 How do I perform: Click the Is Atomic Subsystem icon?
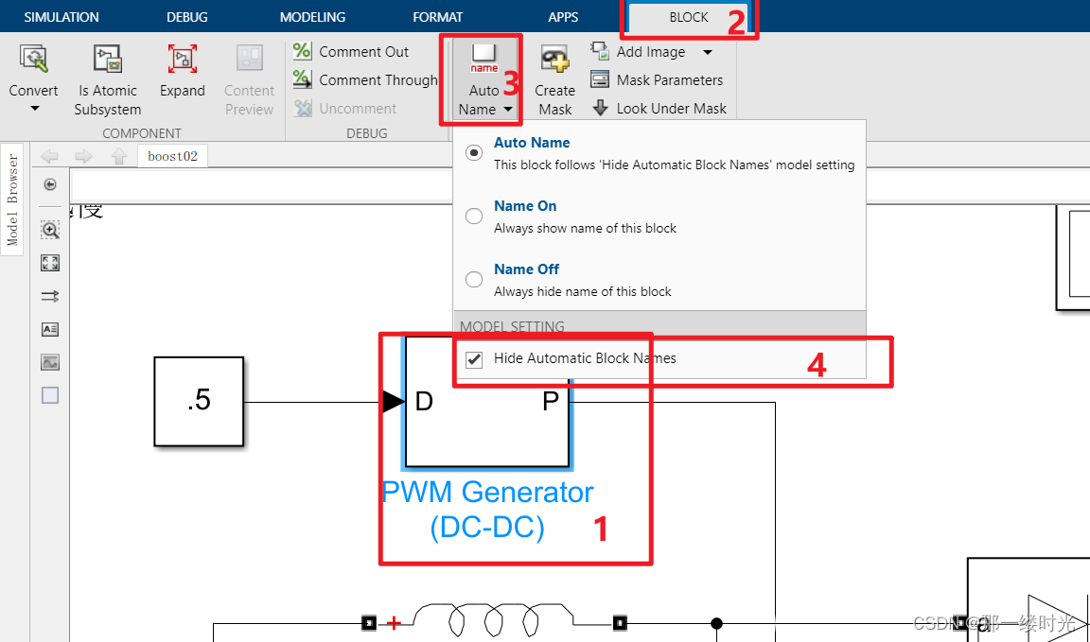108,60
